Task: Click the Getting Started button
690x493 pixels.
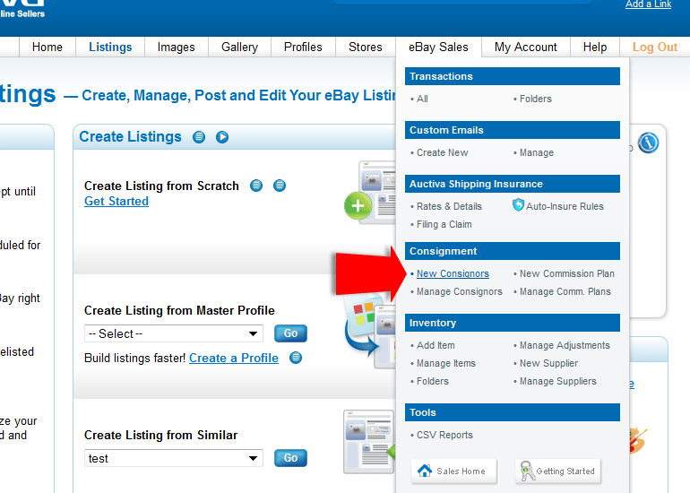Action: pyautogui.click(x=558, y=471)
